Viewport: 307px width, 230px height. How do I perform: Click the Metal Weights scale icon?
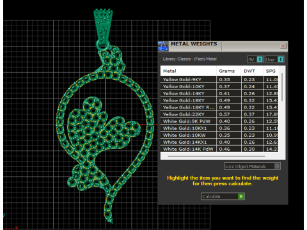point(163,46)
